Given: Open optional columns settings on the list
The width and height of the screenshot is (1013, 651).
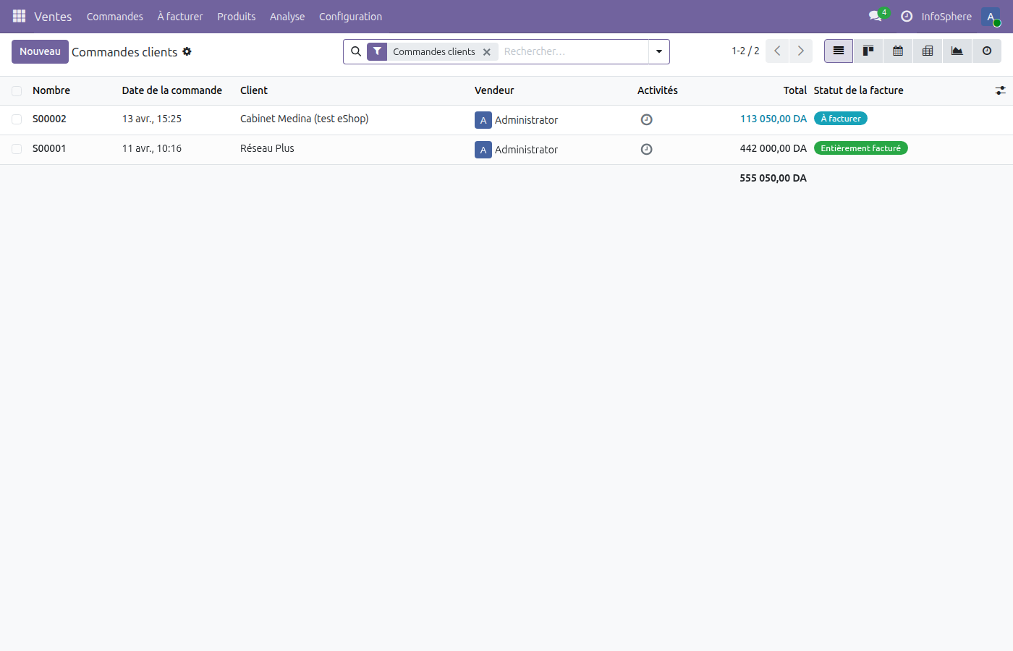Looking at the screenshot, I should 1001,90.
